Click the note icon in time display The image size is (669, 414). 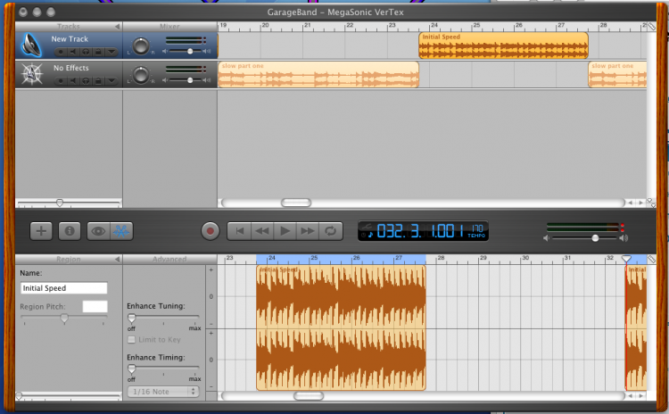point(370,235)
